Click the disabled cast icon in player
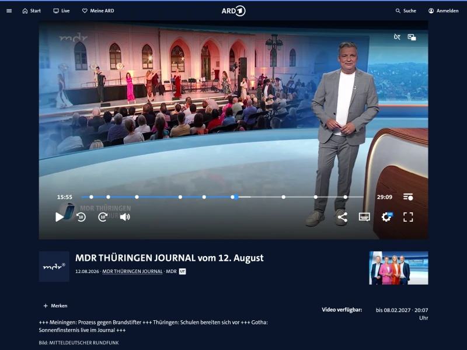The width and height of the screenshot is (467, 350). 397,37
